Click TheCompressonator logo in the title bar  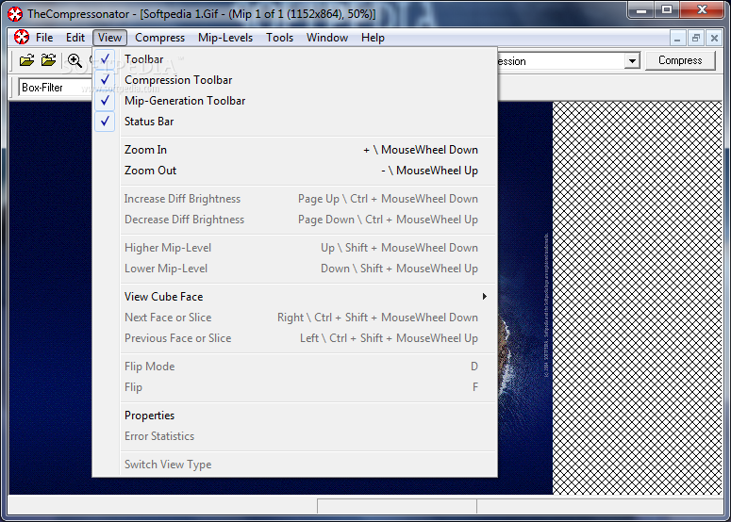[15, 14]
